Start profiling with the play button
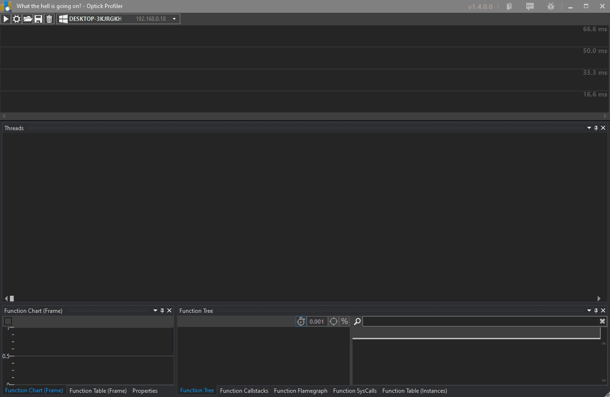610x397 pixels. click(6, 19)
